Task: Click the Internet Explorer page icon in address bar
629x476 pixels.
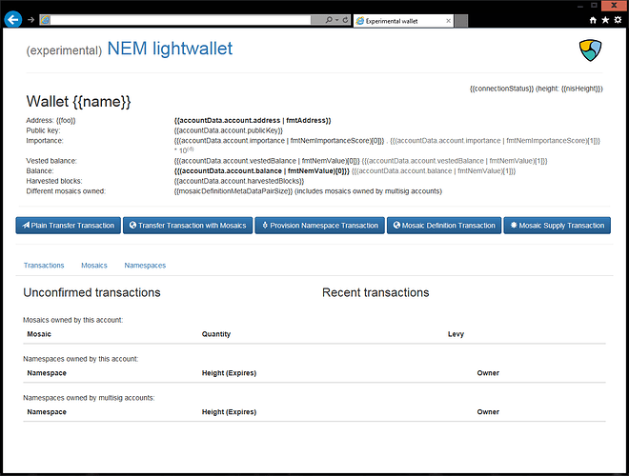Action: (46, 20)
